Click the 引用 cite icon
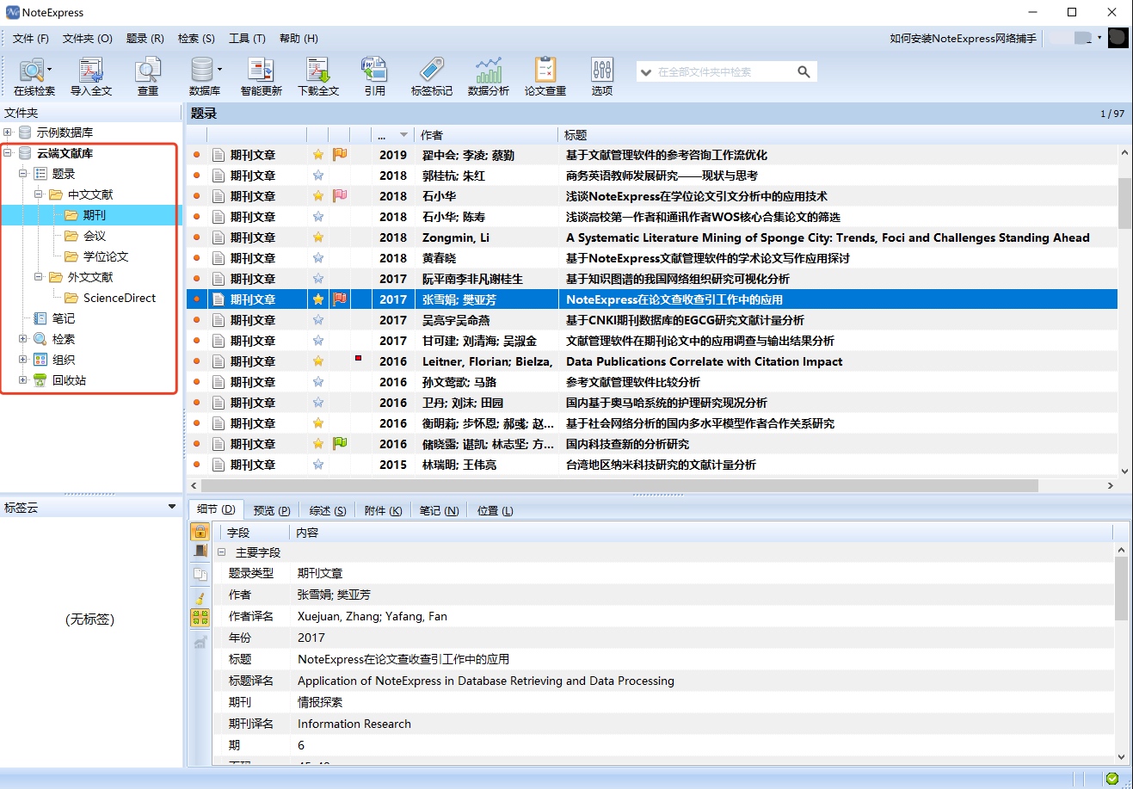Image resolution: width=1133 pixels, height=789 pixels. tap(374, 77)
